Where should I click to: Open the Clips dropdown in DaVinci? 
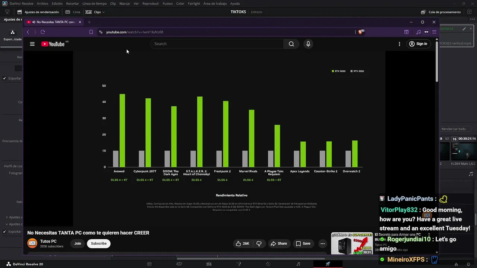(95, 12)
